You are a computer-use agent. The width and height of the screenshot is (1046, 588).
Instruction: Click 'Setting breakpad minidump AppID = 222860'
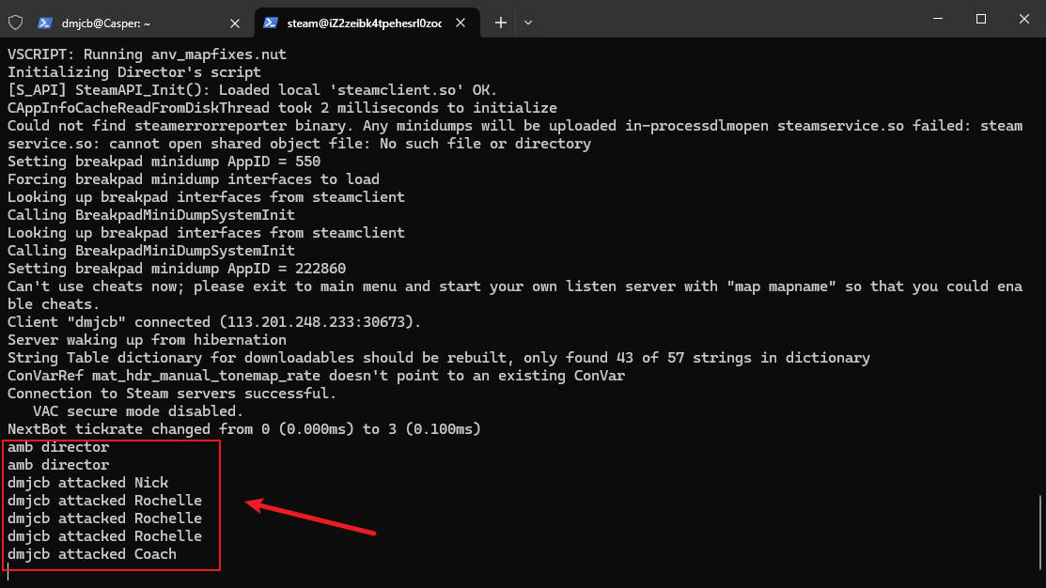click(177, 269)
